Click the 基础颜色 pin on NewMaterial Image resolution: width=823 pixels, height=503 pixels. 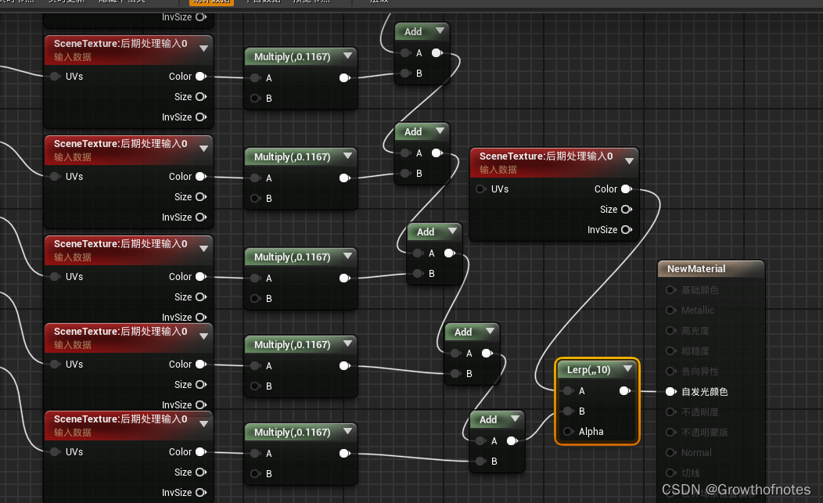click(670, 289)
